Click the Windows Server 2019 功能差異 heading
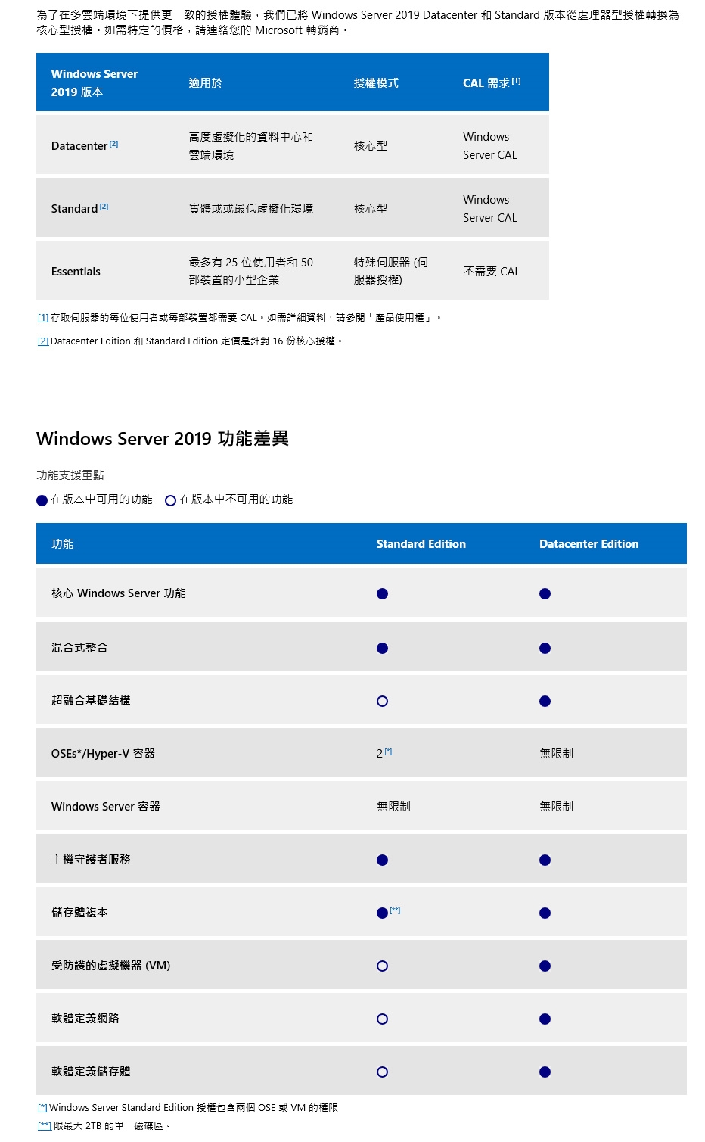This screenshot has width=705, height=1142. coord(163,439)
